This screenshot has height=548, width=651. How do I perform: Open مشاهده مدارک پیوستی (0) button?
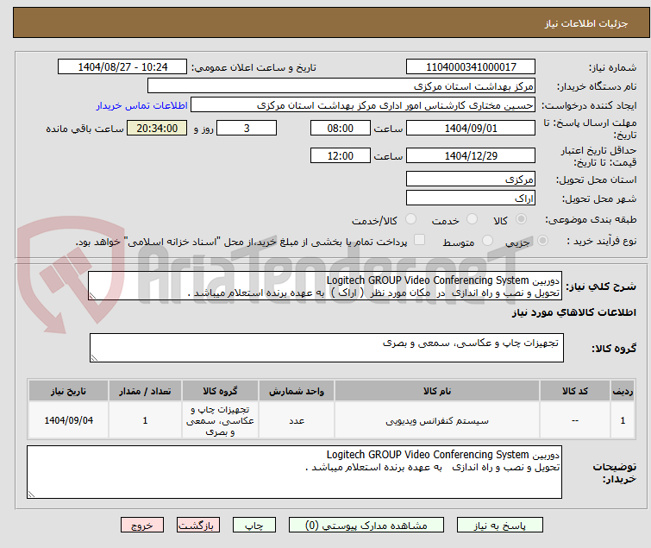pyautogui.click(x=366, y=526)
